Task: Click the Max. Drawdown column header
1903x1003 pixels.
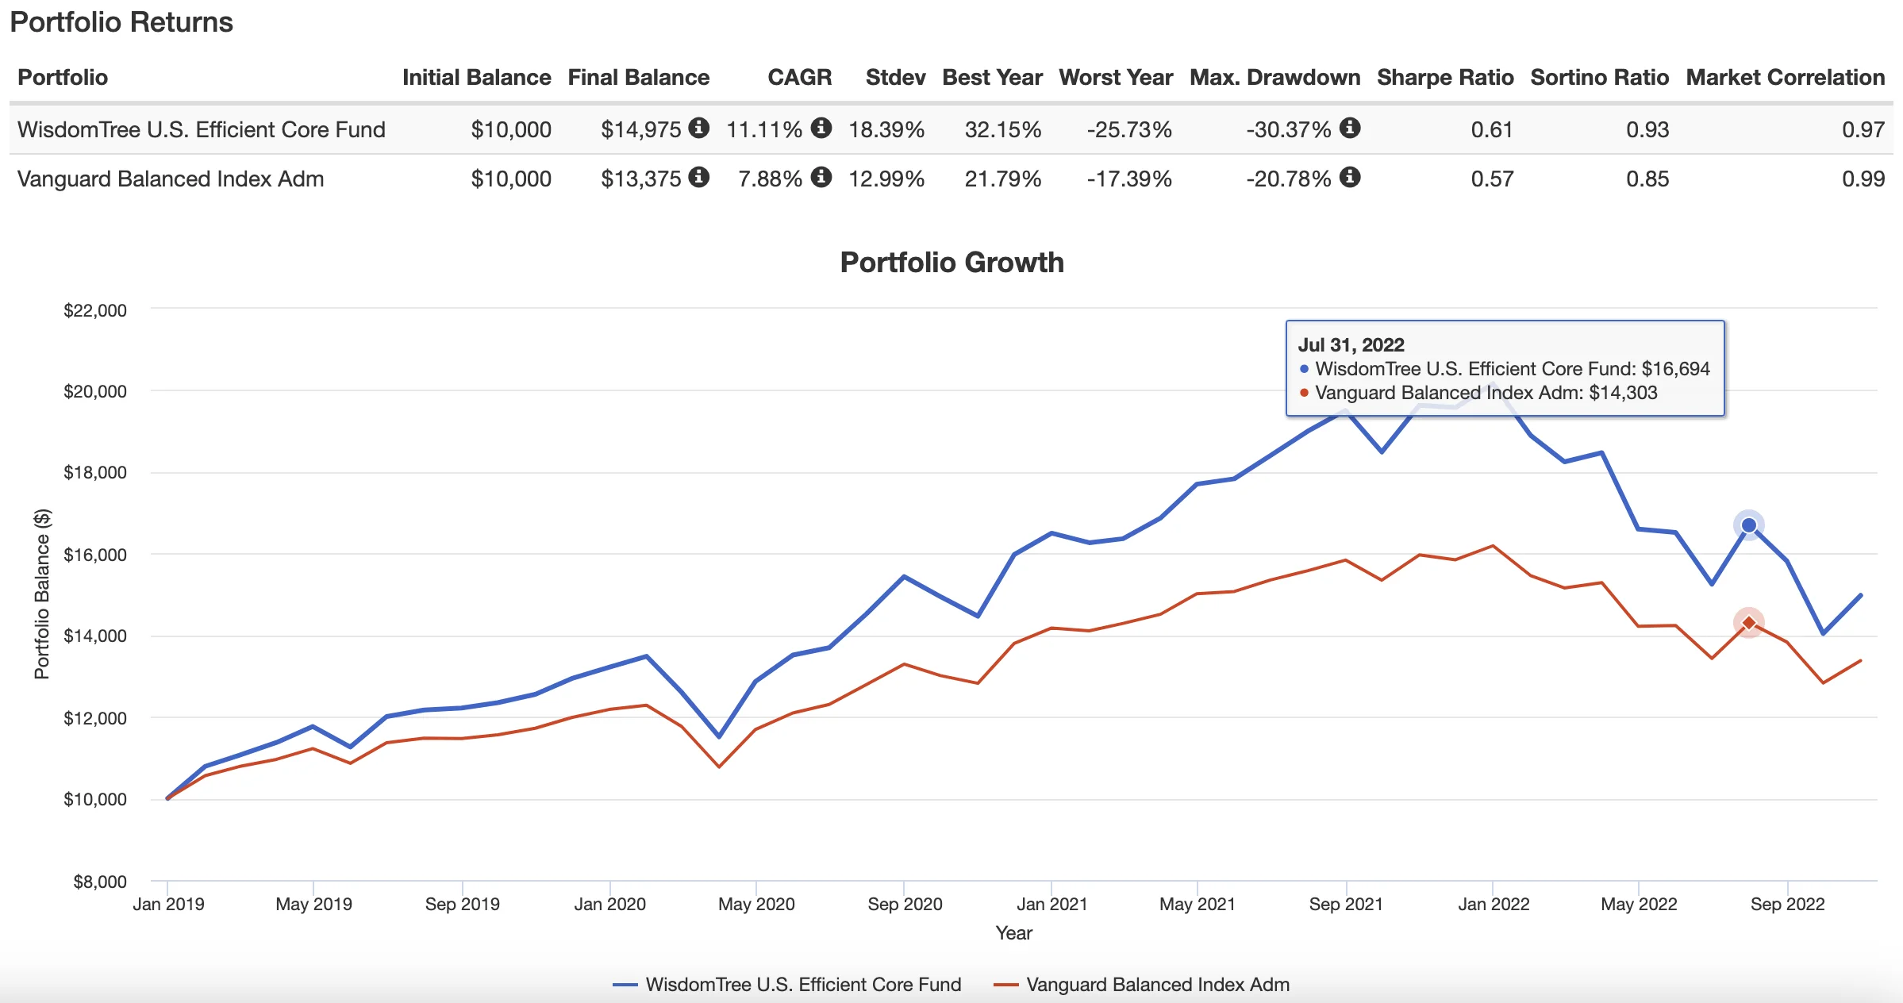Action: pyautogui.click(x=1274, y=78)
